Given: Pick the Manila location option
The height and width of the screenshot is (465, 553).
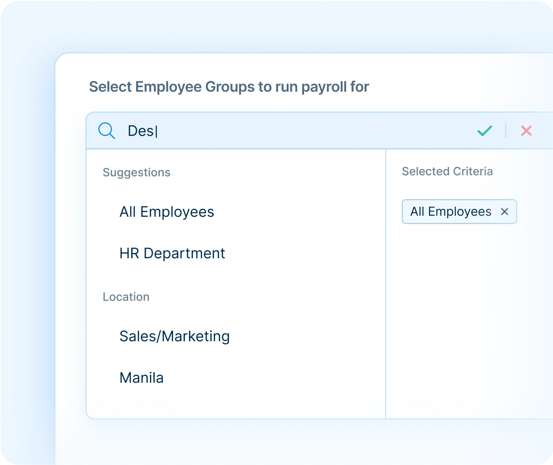Looking at the screenshot, I should [x=141, y=377].
